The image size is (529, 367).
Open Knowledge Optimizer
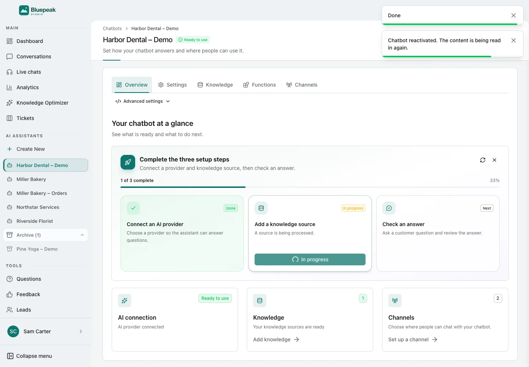click(x=46, y=103)
